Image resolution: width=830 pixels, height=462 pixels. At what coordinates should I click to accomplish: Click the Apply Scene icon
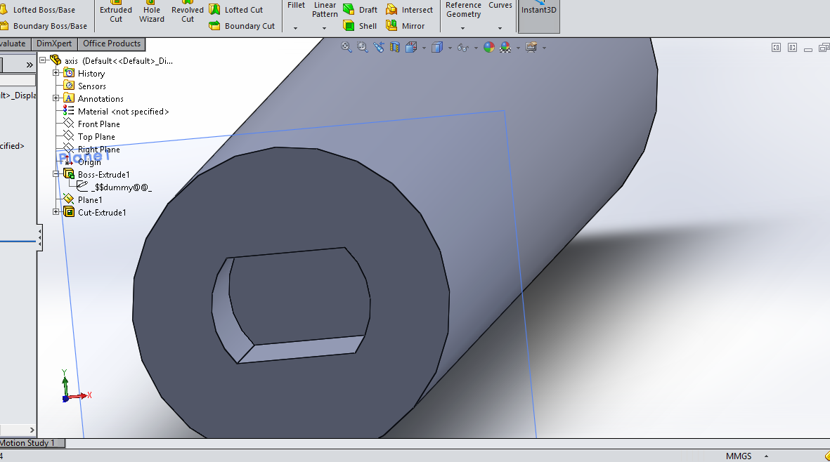(x=505, y=47)
